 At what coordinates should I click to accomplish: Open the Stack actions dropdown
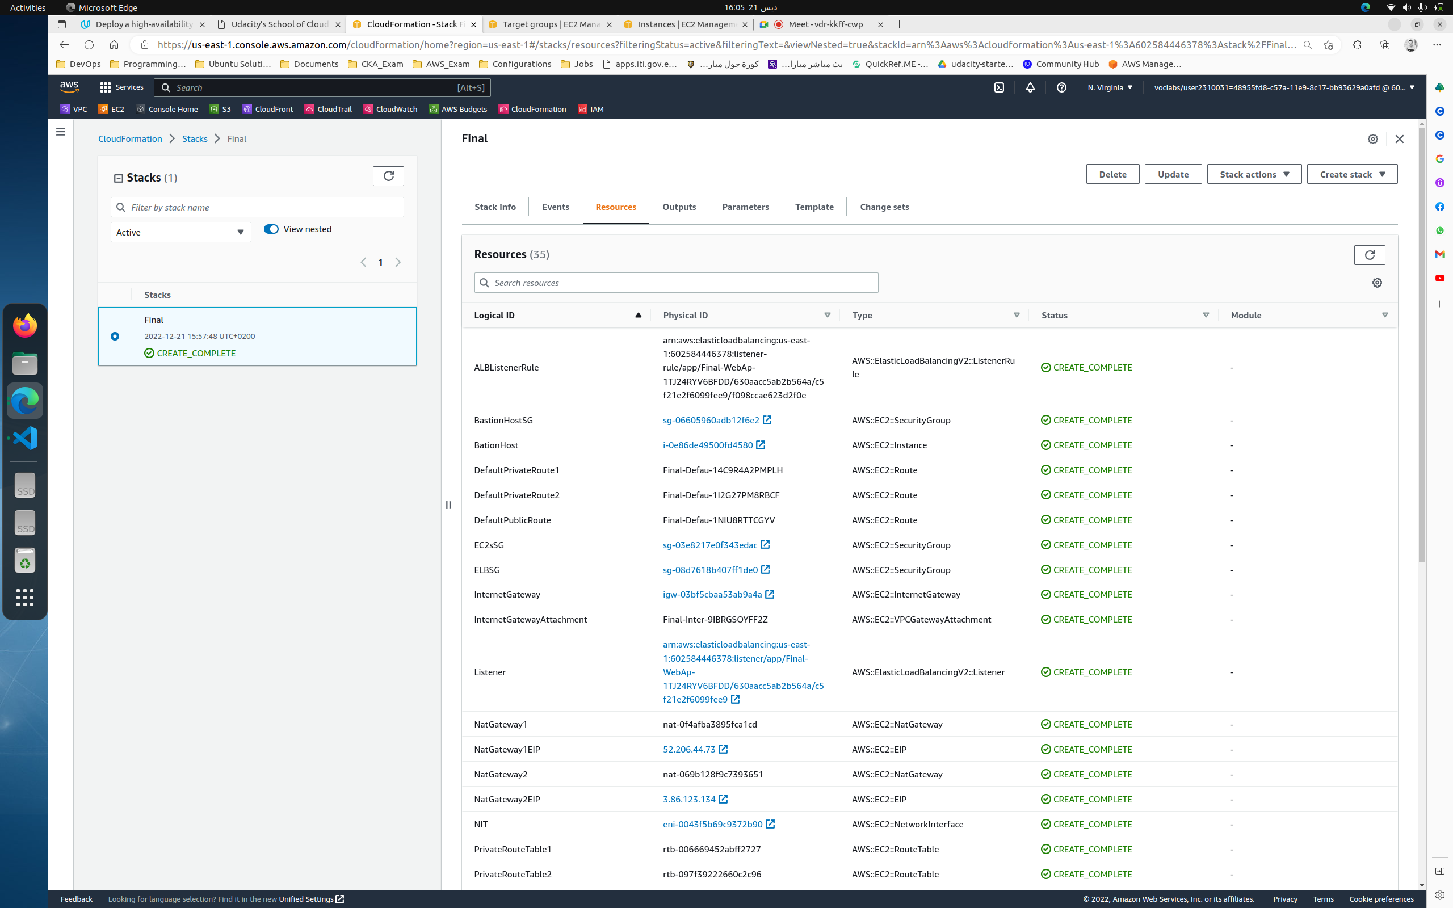(x=1254, y=174)
